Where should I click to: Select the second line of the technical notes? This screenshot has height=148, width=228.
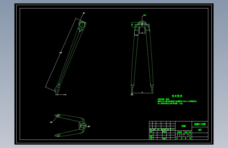pyautogui.click(x=177, y=101)
